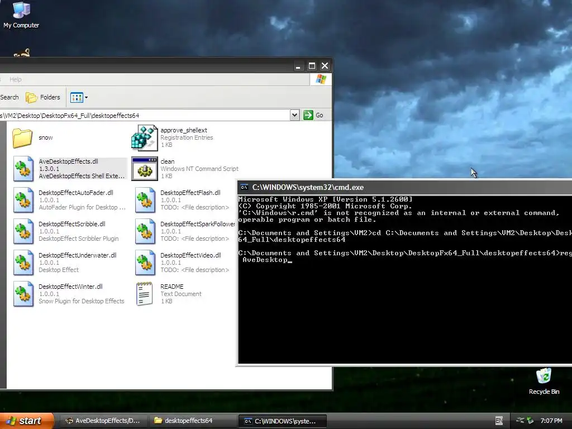
Task: Click the Folders toolbar button
Action: pyautogui.click(x=42, y=97)
